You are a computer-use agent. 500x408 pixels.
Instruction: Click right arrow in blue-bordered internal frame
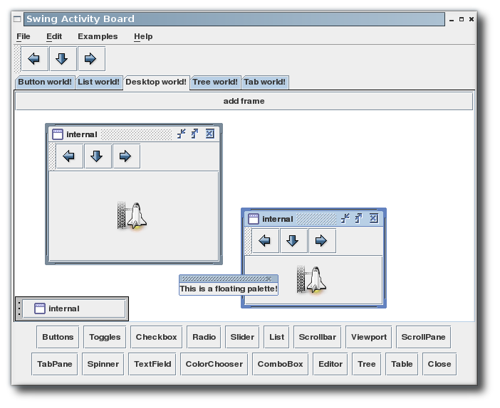(322, 240)
